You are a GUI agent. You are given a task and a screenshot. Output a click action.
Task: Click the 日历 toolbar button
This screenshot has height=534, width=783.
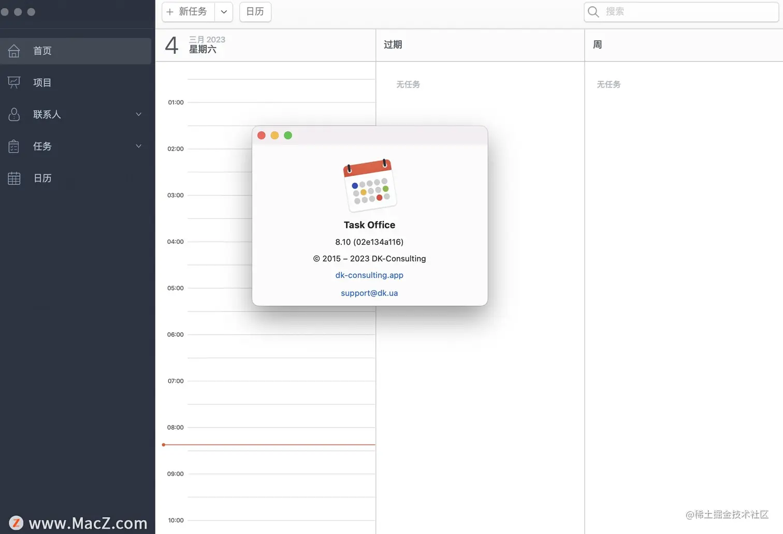pos(255,12)
